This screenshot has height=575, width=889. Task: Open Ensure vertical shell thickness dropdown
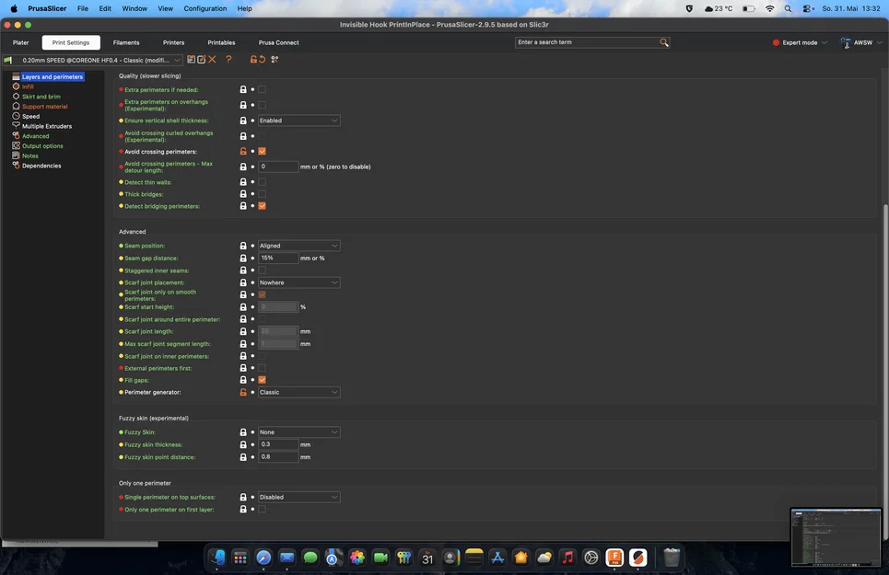(298, 121)
